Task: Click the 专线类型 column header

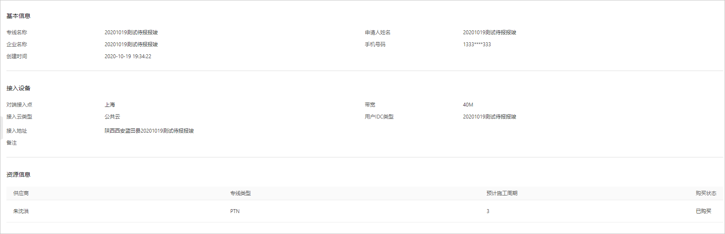Action: [x=241, y=193]
